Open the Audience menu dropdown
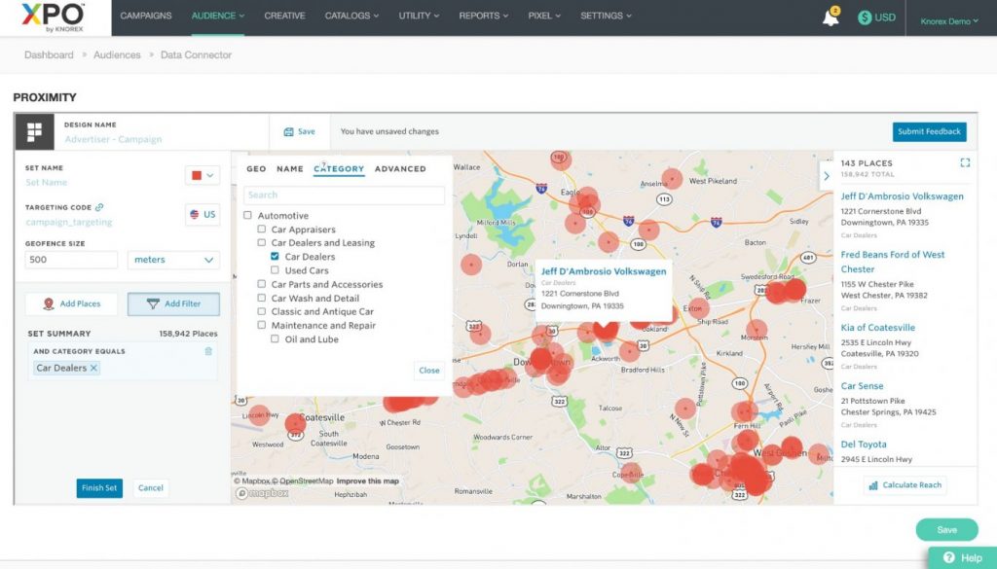The image size is (997, 569). coord(217,16)
